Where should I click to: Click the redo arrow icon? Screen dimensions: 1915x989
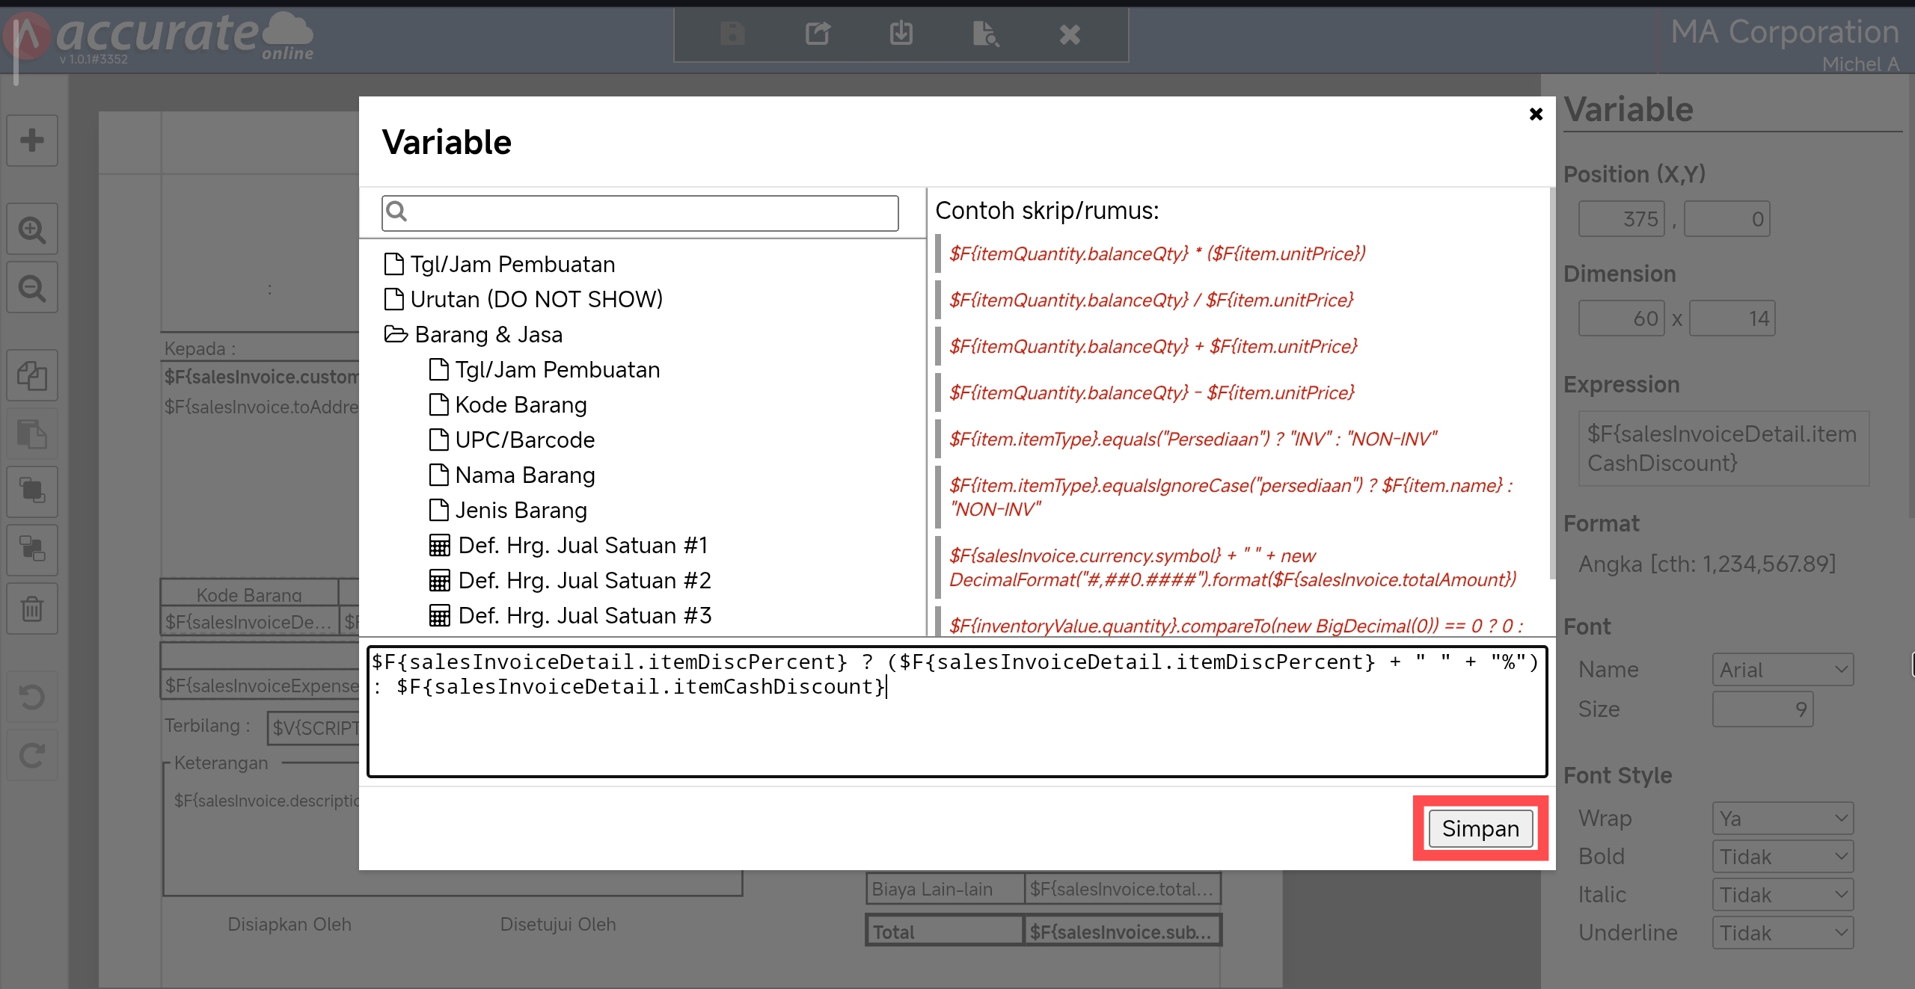[x=32, y=755]
